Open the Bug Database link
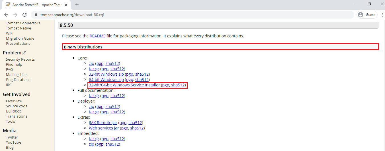Image resolution: width=385 pixels, height=151 pixels. [x=18, y=80]
